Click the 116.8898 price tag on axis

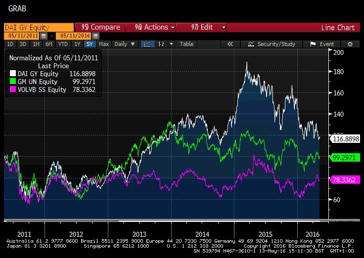click(x=345, y=139)
